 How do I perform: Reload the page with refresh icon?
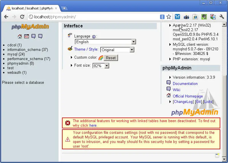pyautogui.click(x=22, y=17)
